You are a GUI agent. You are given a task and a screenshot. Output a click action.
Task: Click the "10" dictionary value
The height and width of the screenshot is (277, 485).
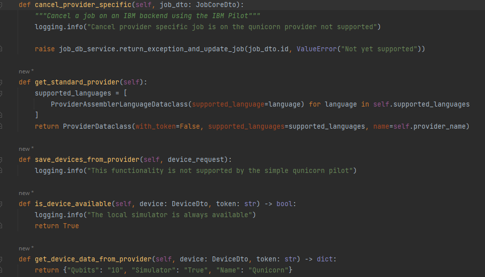tap(115, 270)
